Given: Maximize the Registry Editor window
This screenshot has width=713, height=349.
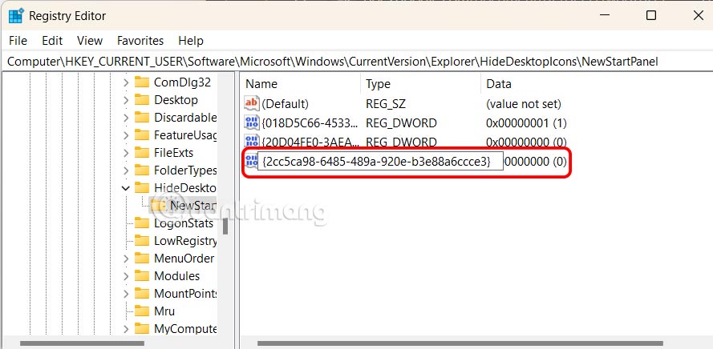Looking at the screenshot, I should click(x=651, y=15).
